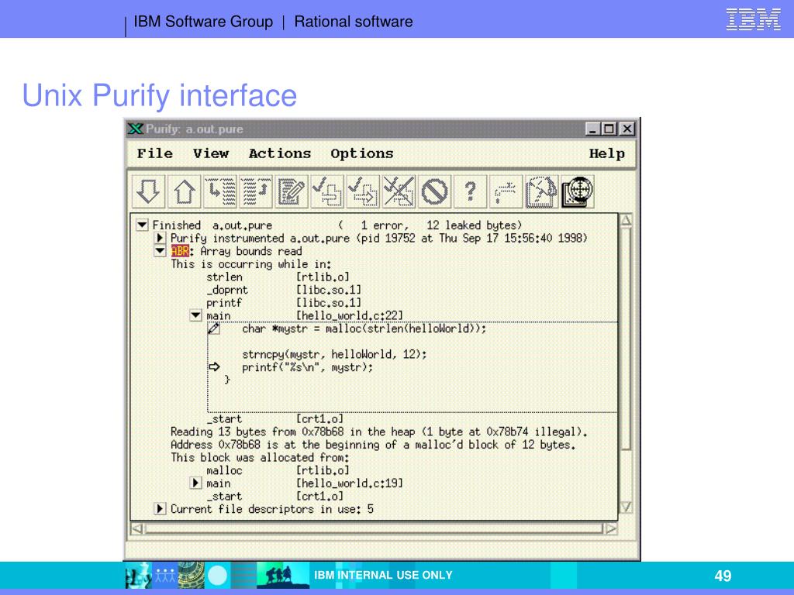Select the 'malloc [rtlib.o]' allocation frame
794x595 pixels.
coord(278,470)
